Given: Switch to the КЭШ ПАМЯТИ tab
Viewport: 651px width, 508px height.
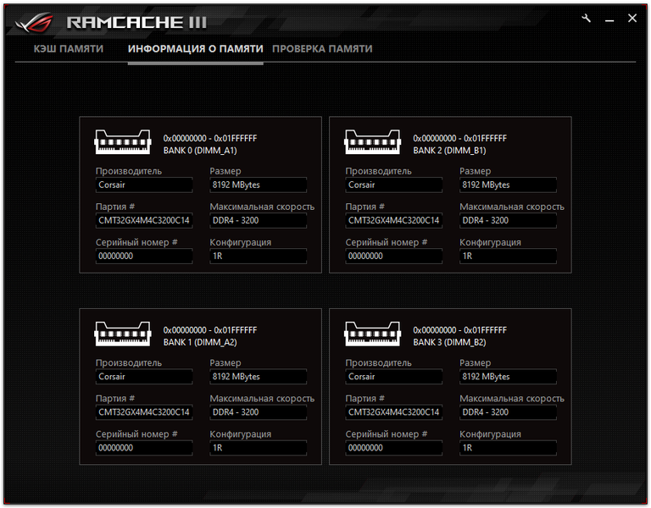Looking at the screenshot, I should pyautogui.click(x=69, y=49).
